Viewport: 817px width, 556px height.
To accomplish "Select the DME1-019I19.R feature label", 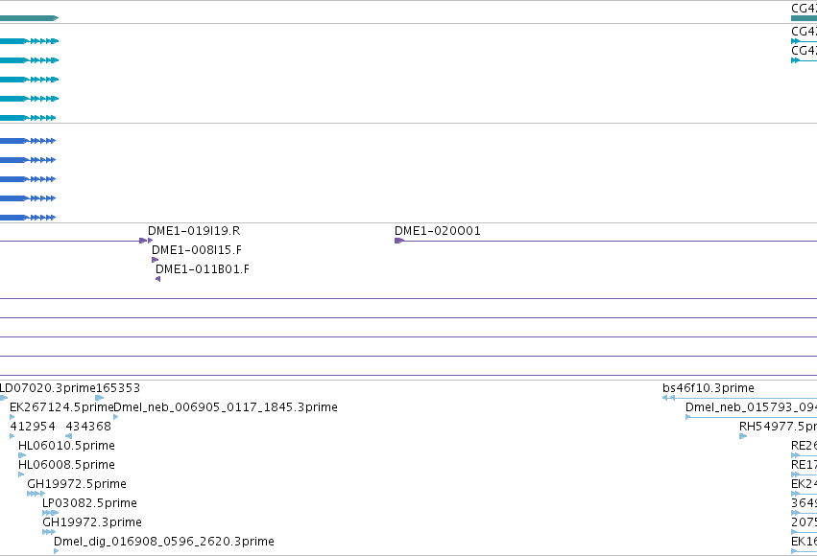I will [x=194, y=231].
